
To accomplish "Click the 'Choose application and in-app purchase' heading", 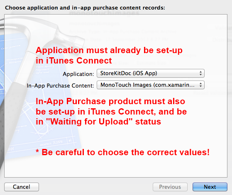I will pyautogui.click(x=85, y=8).
